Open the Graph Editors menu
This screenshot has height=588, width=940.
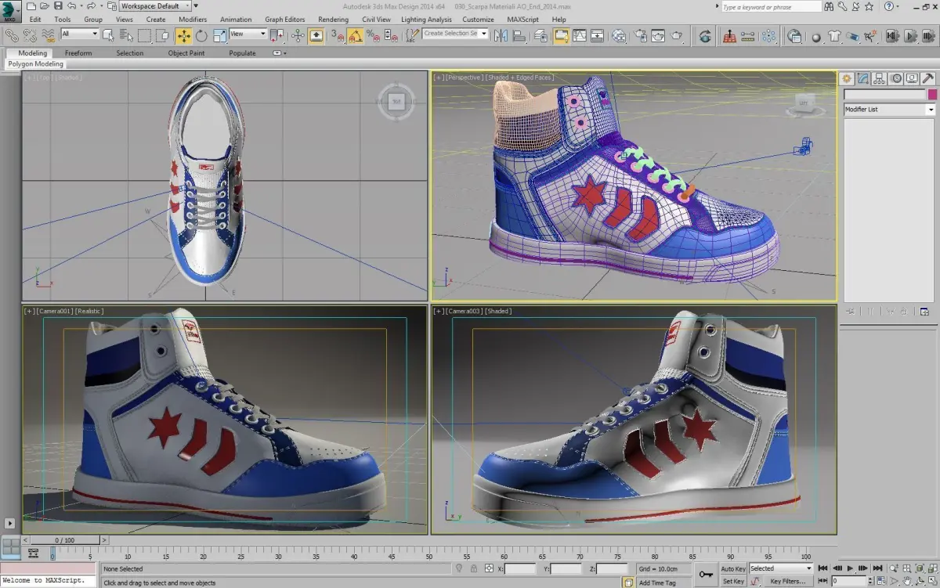tap(284, 20)
